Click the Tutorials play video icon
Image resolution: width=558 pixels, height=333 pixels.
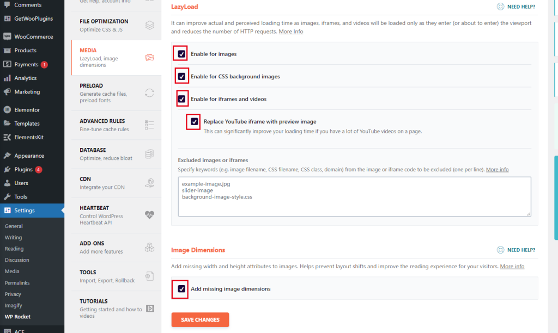click(150, 309)
